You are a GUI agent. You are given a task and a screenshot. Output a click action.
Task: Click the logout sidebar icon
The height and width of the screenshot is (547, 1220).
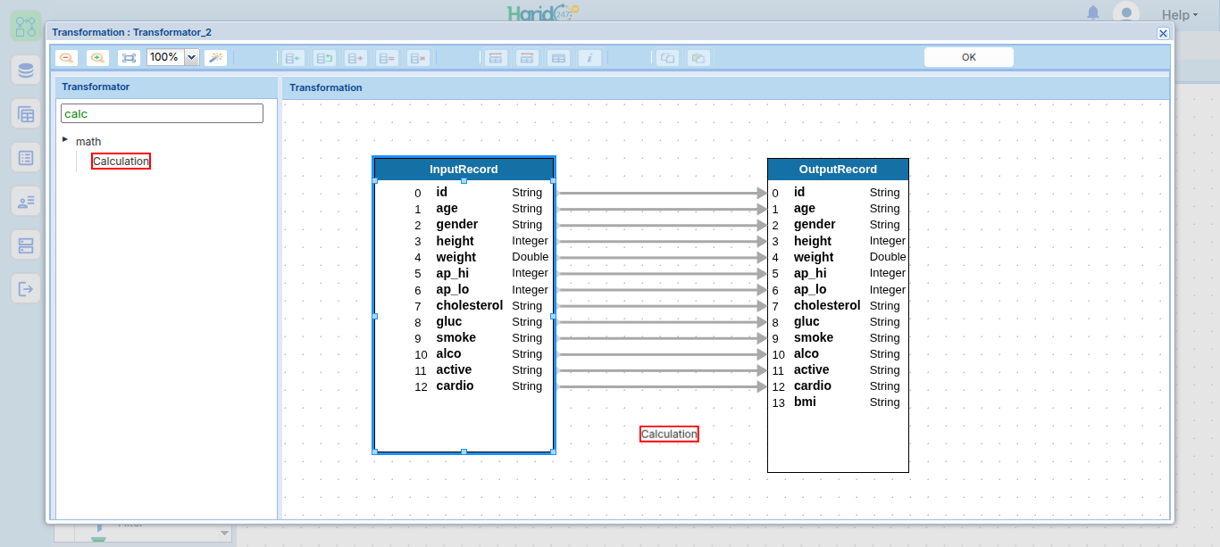point(26,288)
